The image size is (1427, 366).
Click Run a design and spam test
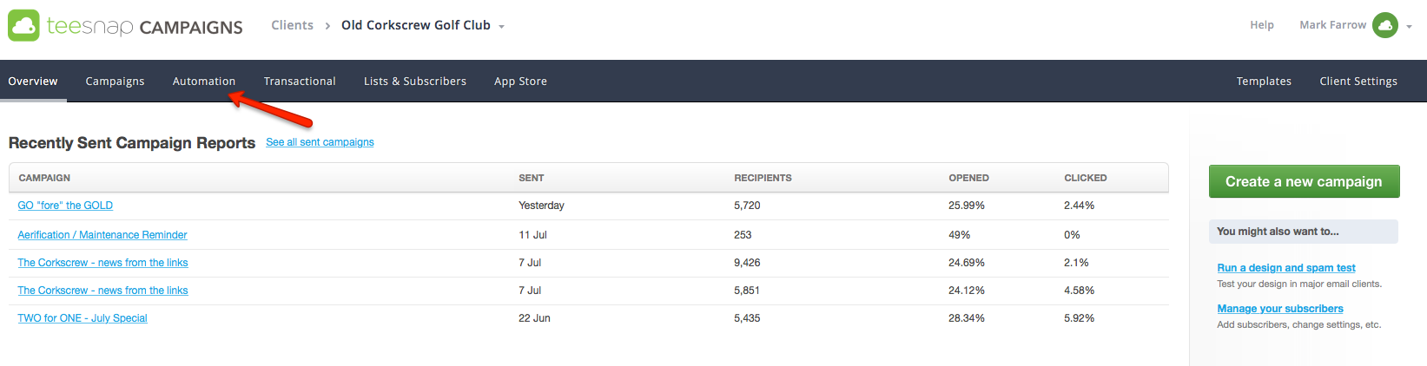[x=1285, y=268]
